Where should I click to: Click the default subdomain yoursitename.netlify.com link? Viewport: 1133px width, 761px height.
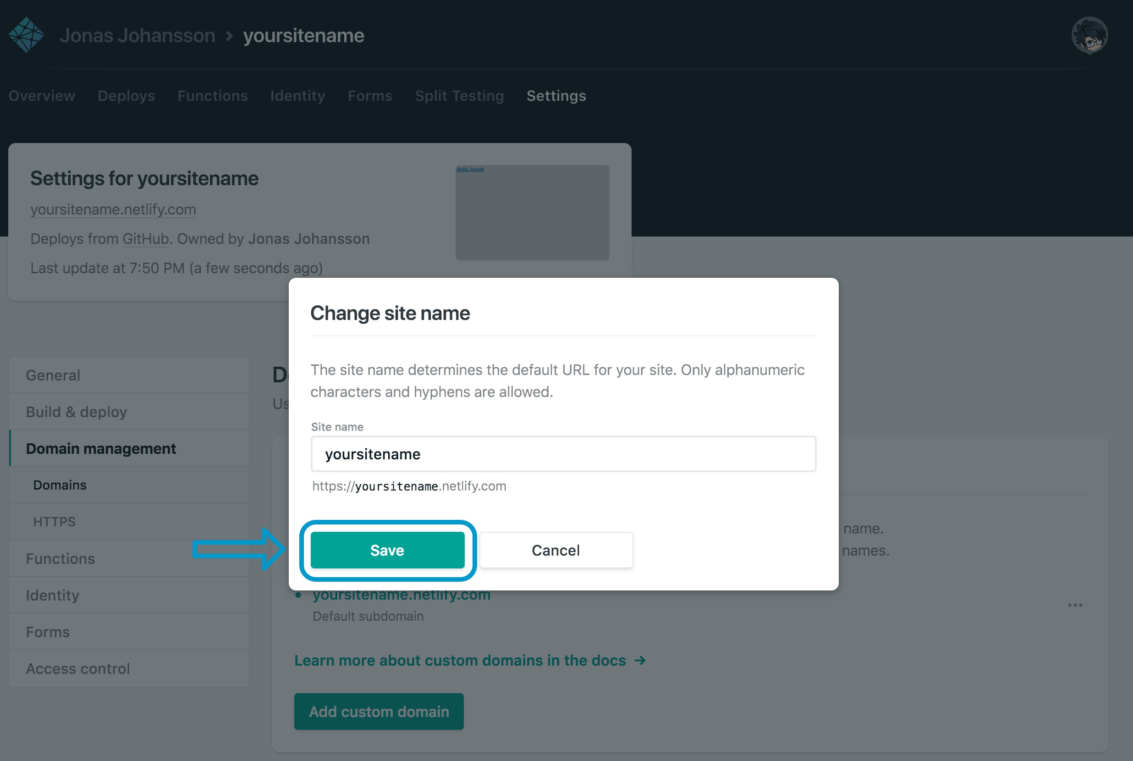402,595
